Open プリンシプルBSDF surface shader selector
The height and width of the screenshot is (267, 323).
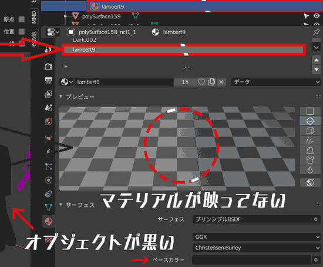coord(253,219)
